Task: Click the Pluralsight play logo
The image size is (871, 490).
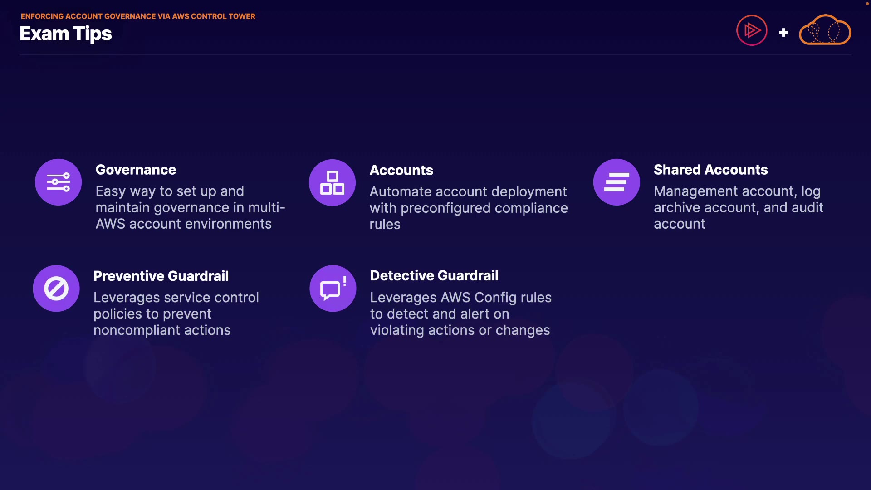Action: click(752, 31)
